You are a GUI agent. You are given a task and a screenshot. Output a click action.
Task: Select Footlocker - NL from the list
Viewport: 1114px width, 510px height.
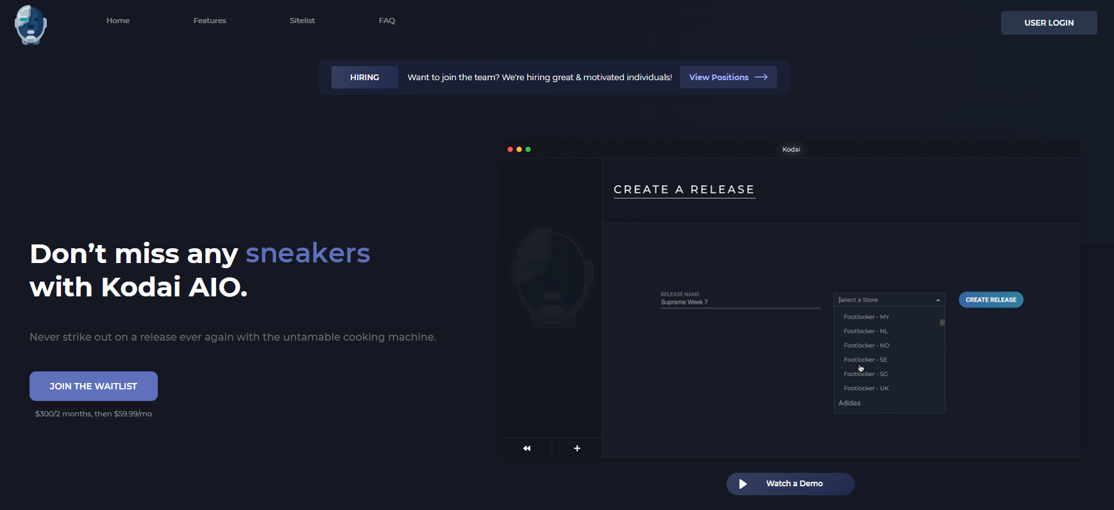[x=866, y=331]
